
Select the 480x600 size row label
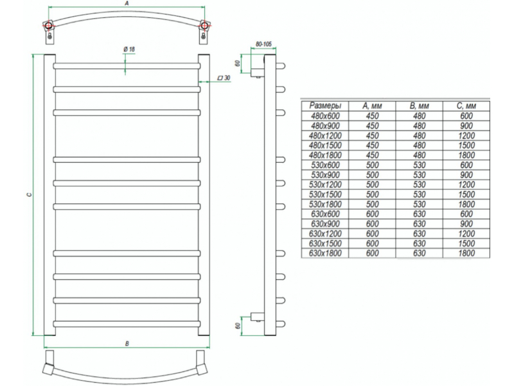point(325,116)
